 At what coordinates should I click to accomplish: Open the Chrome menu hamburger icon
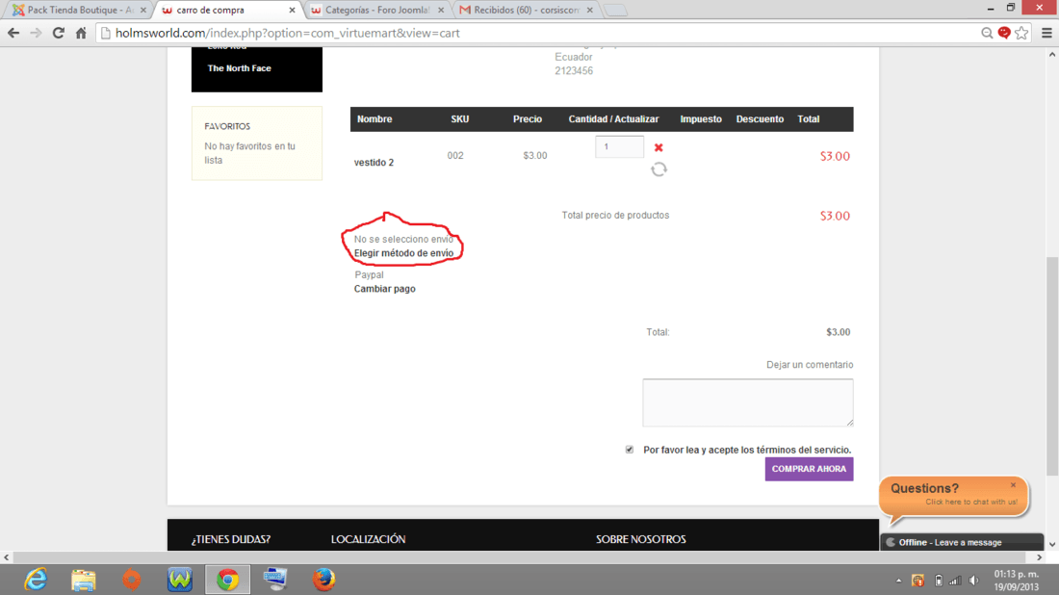click(1046, 33)
